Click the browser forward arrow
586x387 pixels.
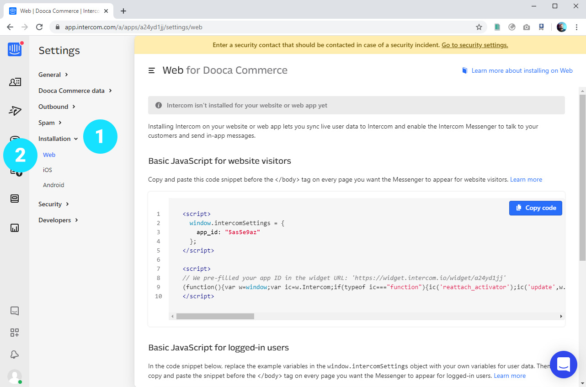click(x=25, y=27)
